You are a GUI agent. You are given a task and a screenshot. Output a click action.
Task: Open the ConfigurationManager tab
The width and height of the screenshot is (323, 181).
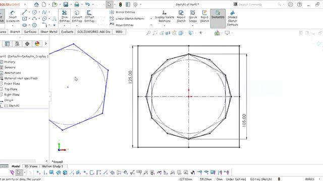pyautogui.click(x=17, y=44)
